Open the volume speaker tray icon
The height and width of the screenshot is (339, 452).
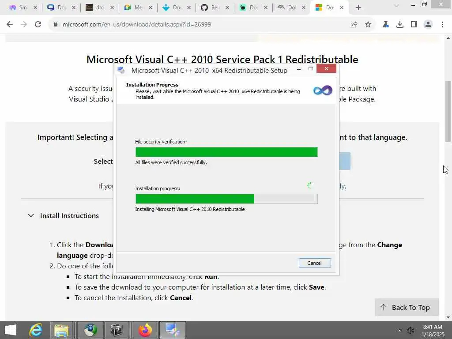coord(410,331)
